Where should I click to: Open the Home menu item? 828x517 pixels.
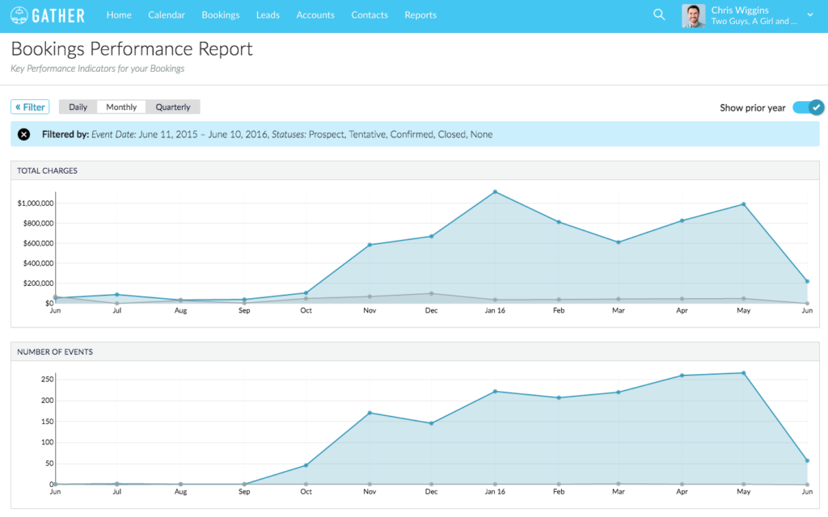119,15
